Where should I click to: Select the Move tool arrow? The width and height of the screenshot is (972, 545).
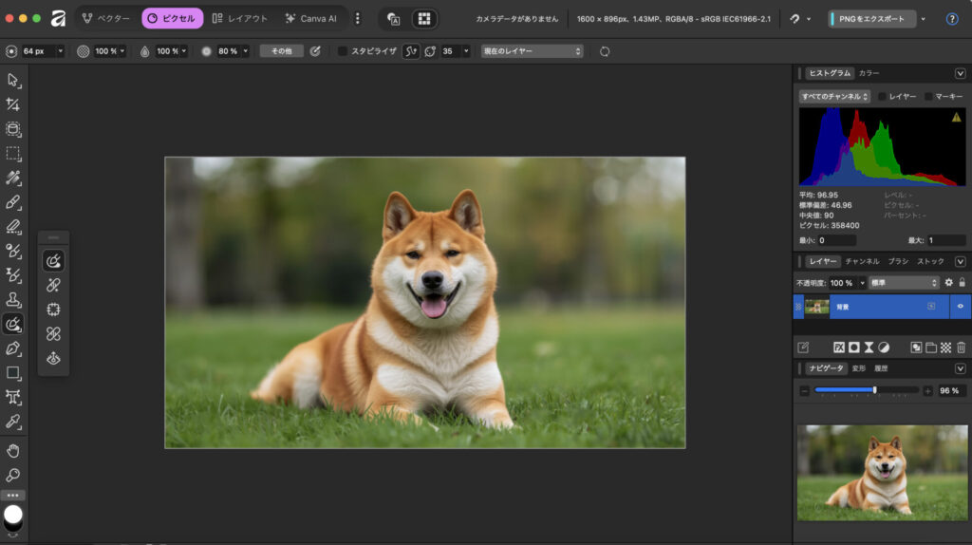[x=13, y=80]
